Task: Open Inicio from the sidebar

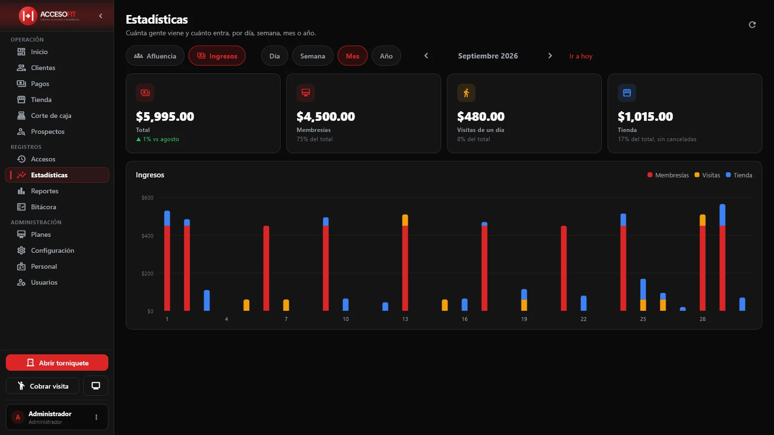Action: tap(57, 52)
